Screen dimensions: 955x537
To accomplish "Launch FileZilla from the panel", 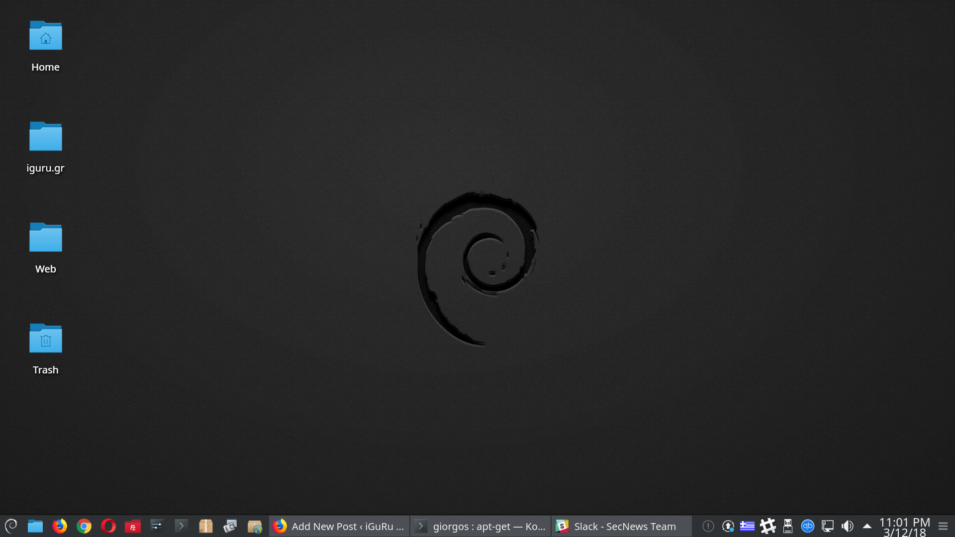I will [133, 526].
